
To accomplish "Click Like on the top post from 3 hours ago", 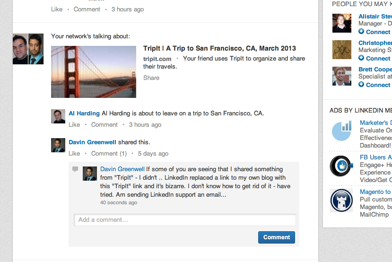I will click(x=57, y=9).
